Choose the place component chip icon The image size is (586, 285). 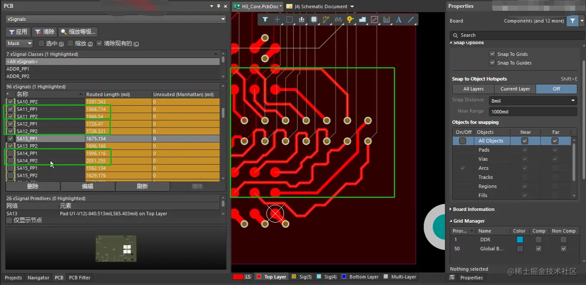click(314, 19)
